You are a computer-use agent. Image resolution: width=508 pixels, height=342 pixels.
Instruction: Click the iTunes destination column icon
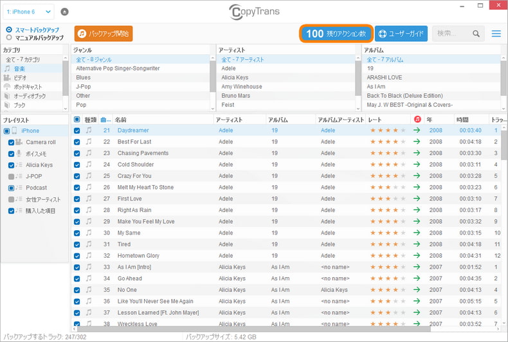417,120
